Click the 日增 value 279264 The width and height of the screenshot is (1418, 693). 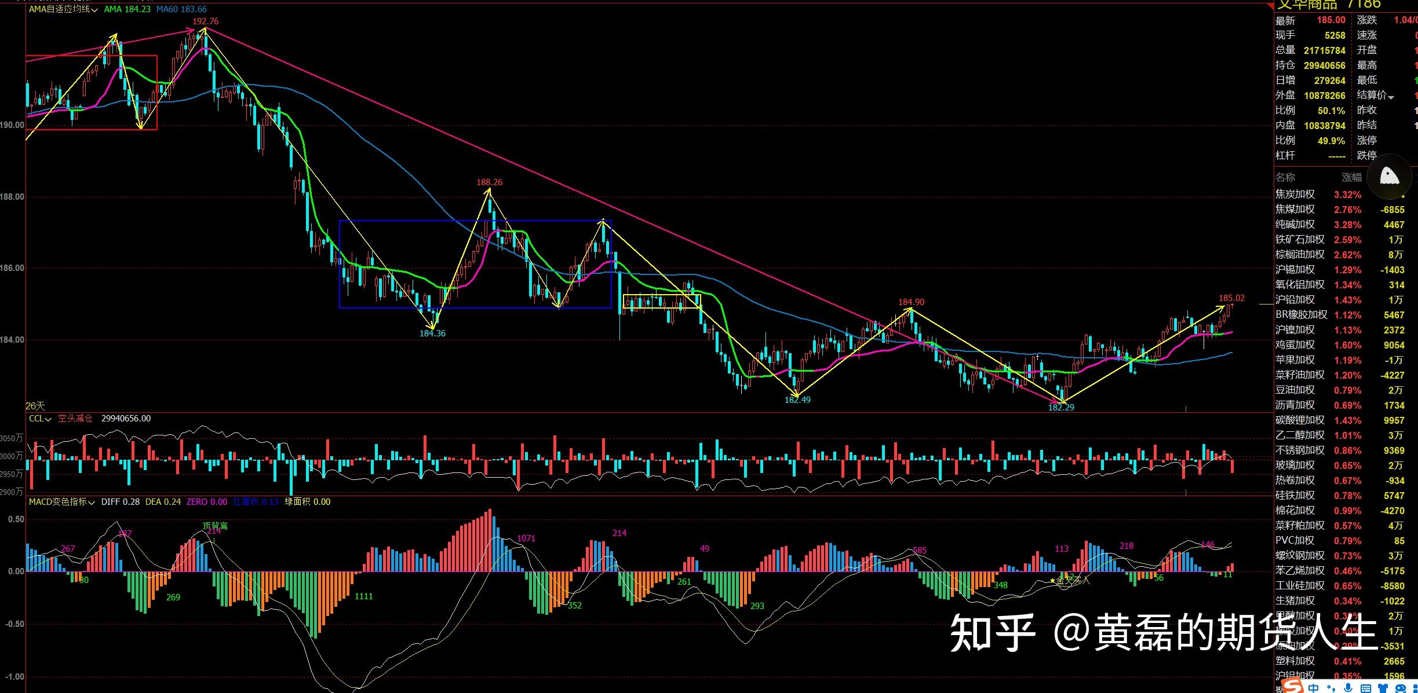coord(1330,80)
